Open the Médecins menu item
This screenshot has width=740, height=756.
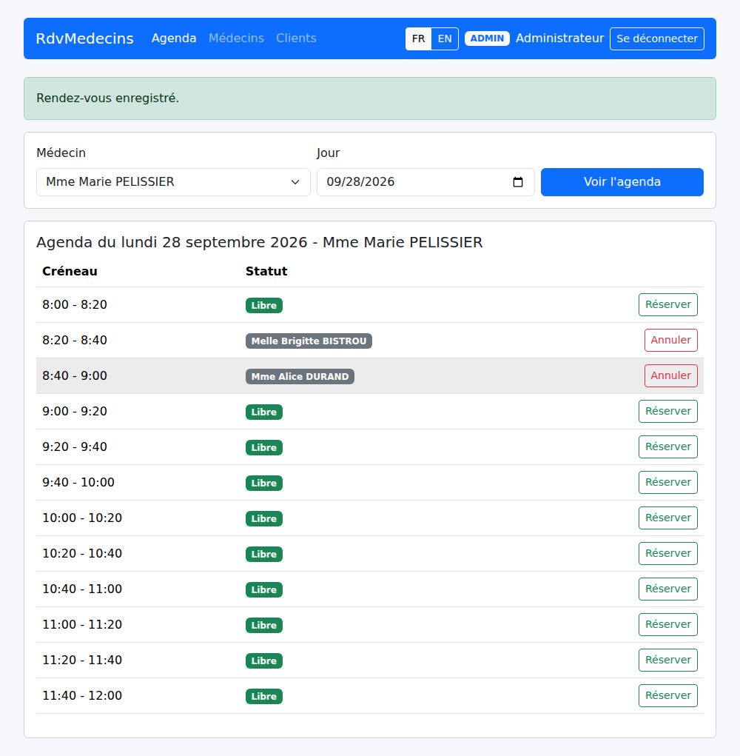[236, 38]
